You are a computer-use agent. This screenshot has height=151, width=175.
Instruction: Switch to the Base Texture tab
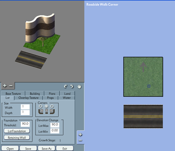pos(13,93)
